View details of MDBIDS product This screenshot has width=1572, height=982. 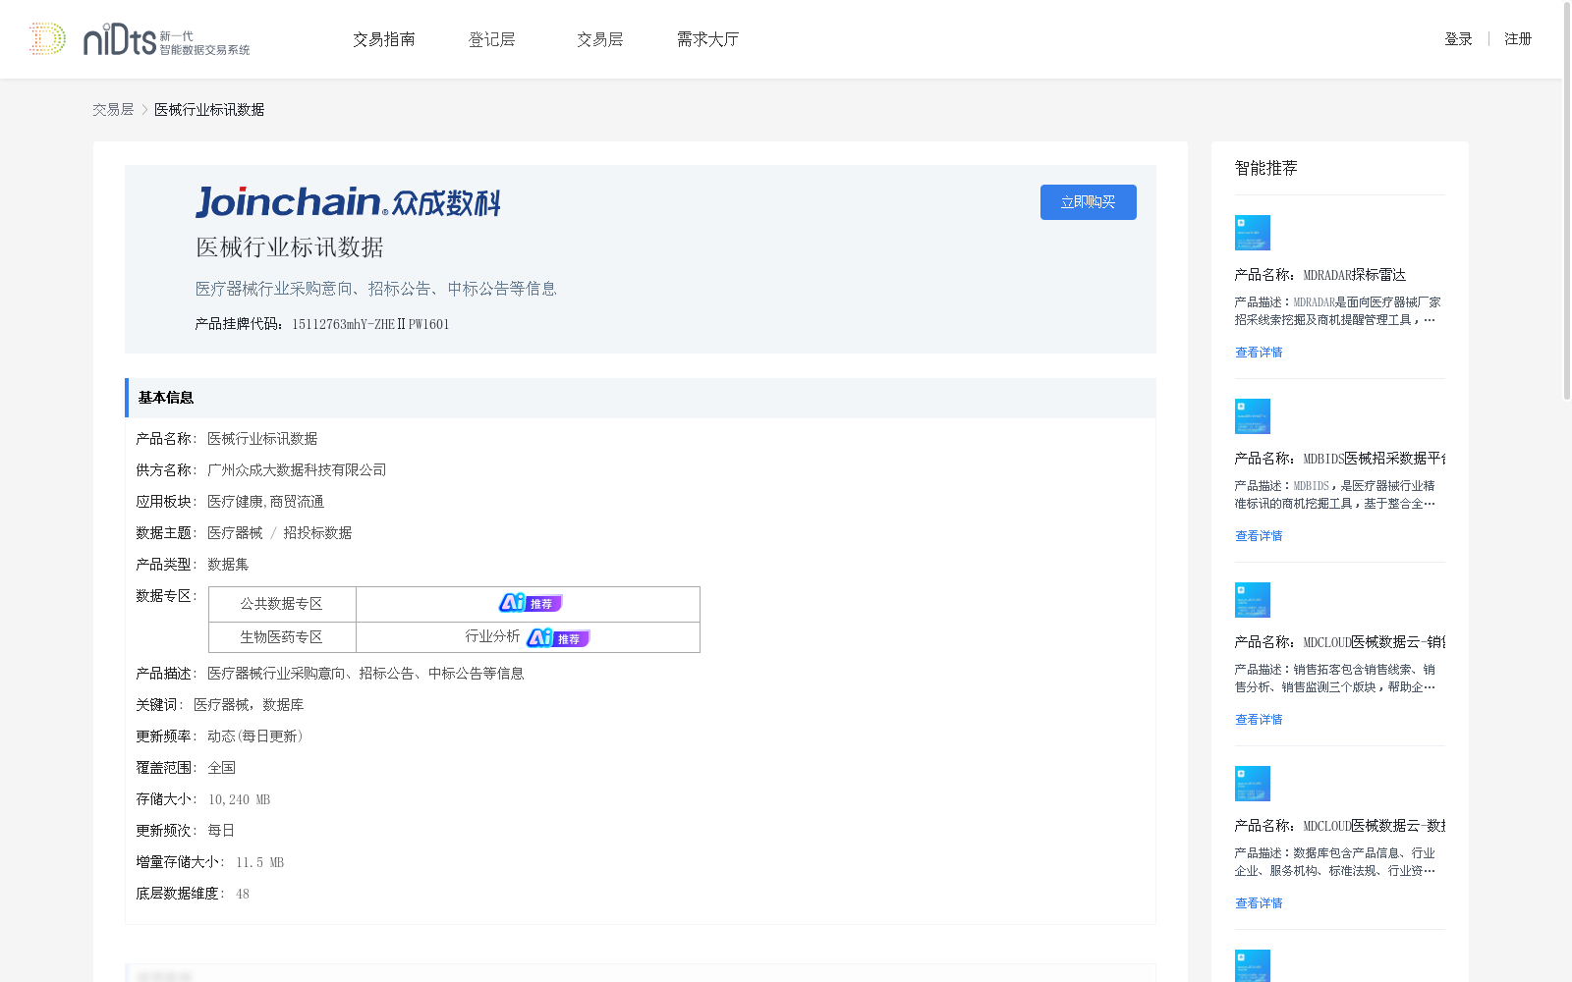(1259, 536)
